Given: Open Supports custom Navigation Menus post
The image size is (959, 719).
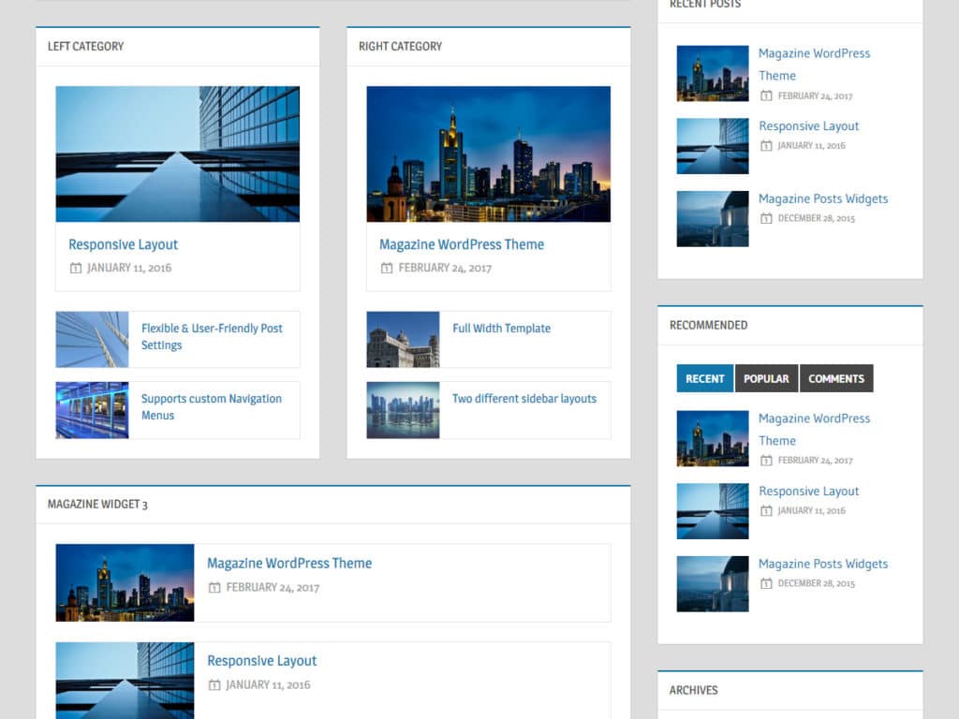Looking at the screenshot, I should 211,406.
